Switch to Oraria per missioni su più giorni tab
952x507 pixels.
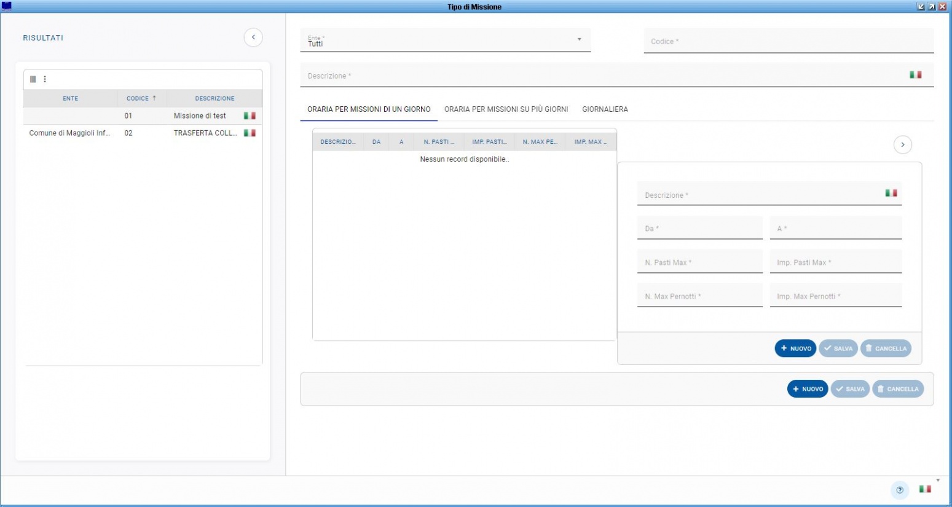tap(506, 109)
